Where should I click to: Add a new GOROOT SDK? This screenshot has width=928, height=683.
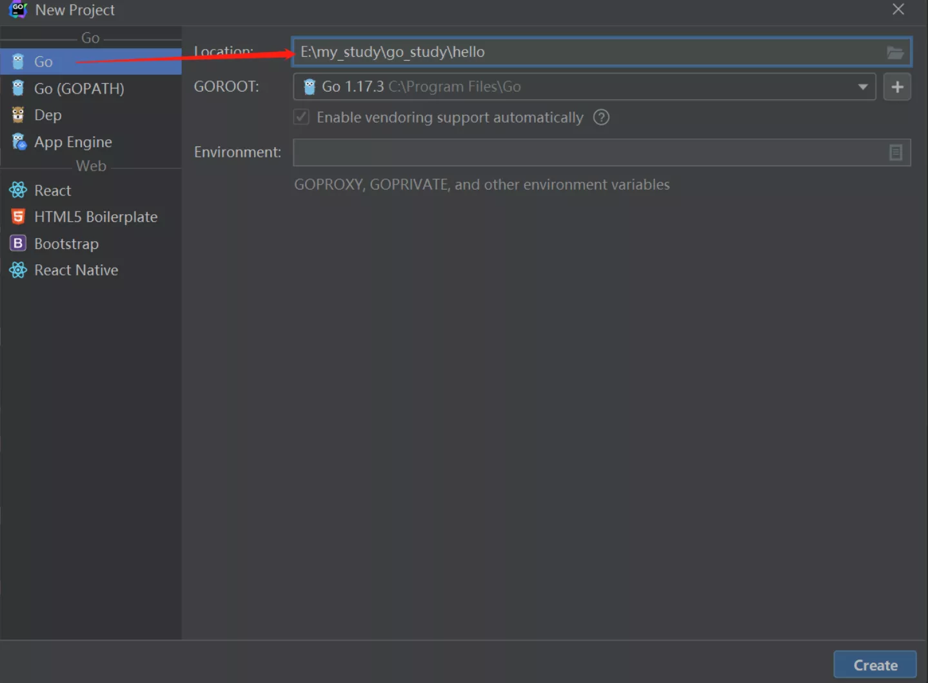coord(897,87)
